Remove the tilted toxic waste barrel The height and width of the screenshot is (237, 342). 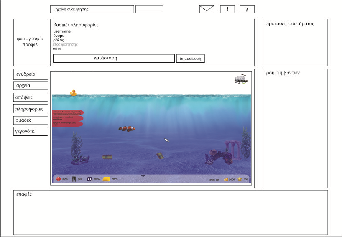[160, 155]
